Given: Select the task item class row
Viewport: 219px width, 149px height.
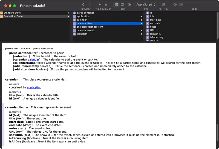Looking at the screenshot, I should (x=108, y=34).
